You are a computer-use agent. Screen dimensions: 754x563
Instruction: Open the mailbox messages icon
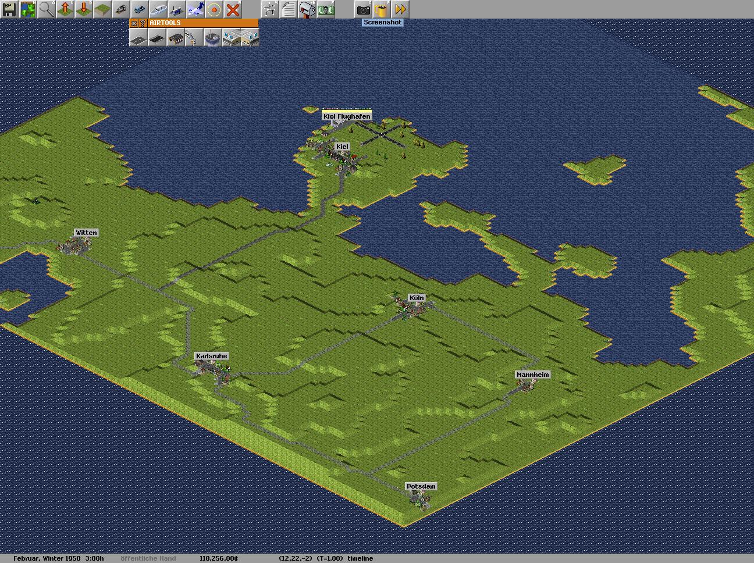coord(307,9)
